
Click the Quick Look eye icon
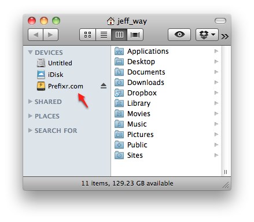click(x=179, y=35)
